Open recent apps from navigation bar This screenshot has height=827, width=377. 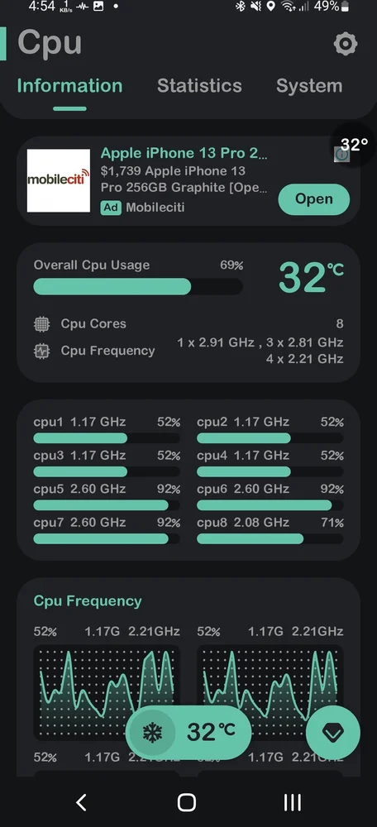pyautogui.click(x=292, y=802)
